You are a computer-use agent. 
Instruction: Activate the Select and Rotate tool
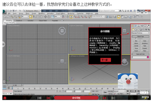[49, 17]
